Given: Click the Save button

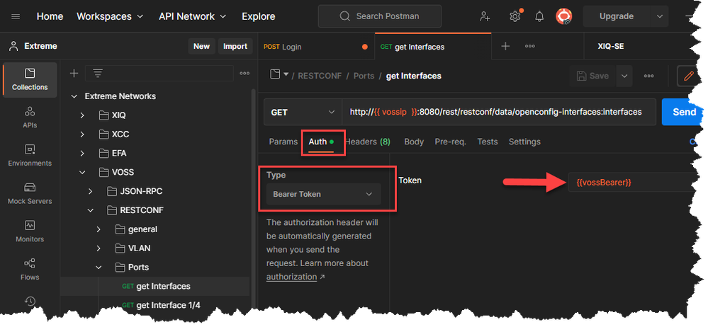Looking at the screenshot, I should 593,76.
